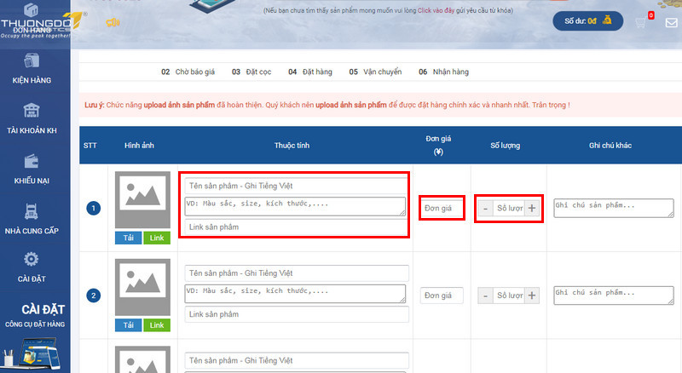Click the row number 2 badge
The image size is (682, 373).
(x=94, y=296)
